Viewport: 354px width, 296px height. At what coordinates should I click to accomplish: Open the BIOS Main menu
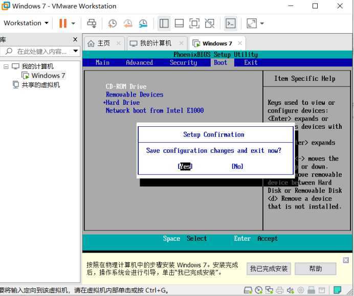pos(102,62)
